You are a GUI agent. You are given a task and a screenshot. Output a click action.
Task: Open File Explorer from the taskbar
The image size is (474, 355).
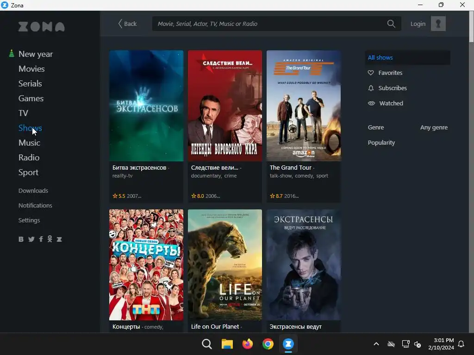pyautogui.click(x=227, y=344)
